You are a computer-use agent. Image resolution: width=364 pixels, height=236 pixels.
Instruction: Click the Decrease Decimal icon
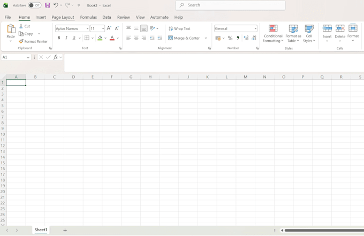(x=254, y=38)
